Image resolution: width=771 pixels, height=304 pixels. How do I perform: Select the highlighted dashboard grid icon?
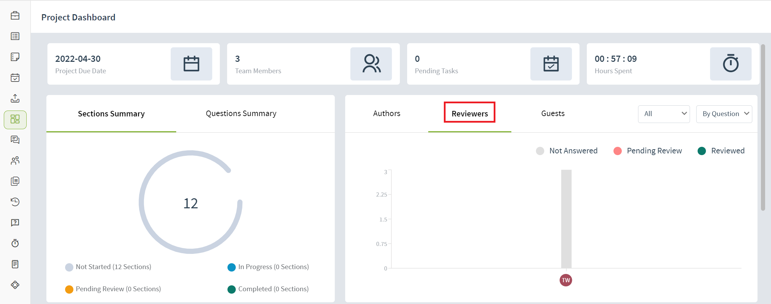[15, 120]
